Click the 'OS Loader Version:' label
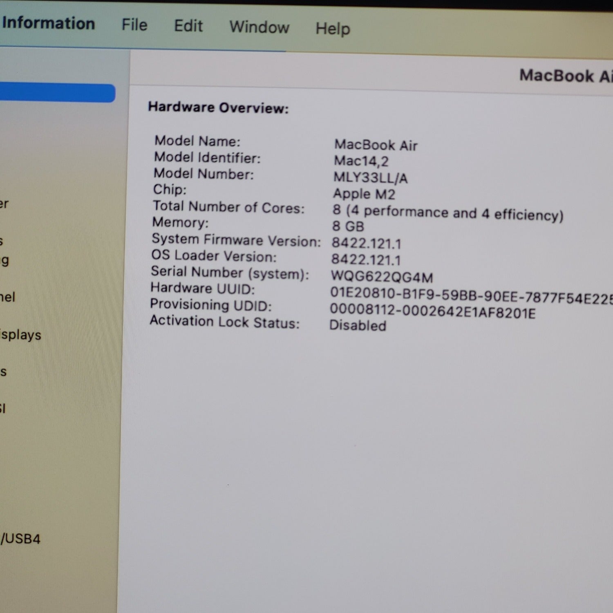613x613 pixels. pos(214,256)
